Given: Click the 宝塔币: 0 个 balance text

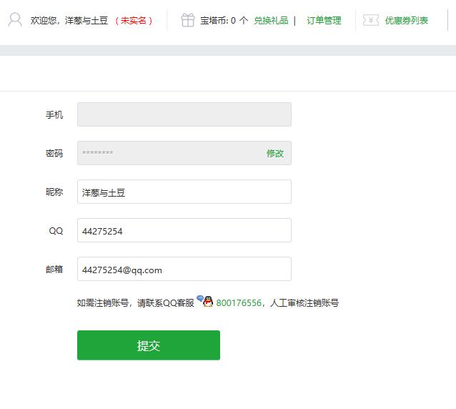Looking at the screenshot, I should click(224, 21).
